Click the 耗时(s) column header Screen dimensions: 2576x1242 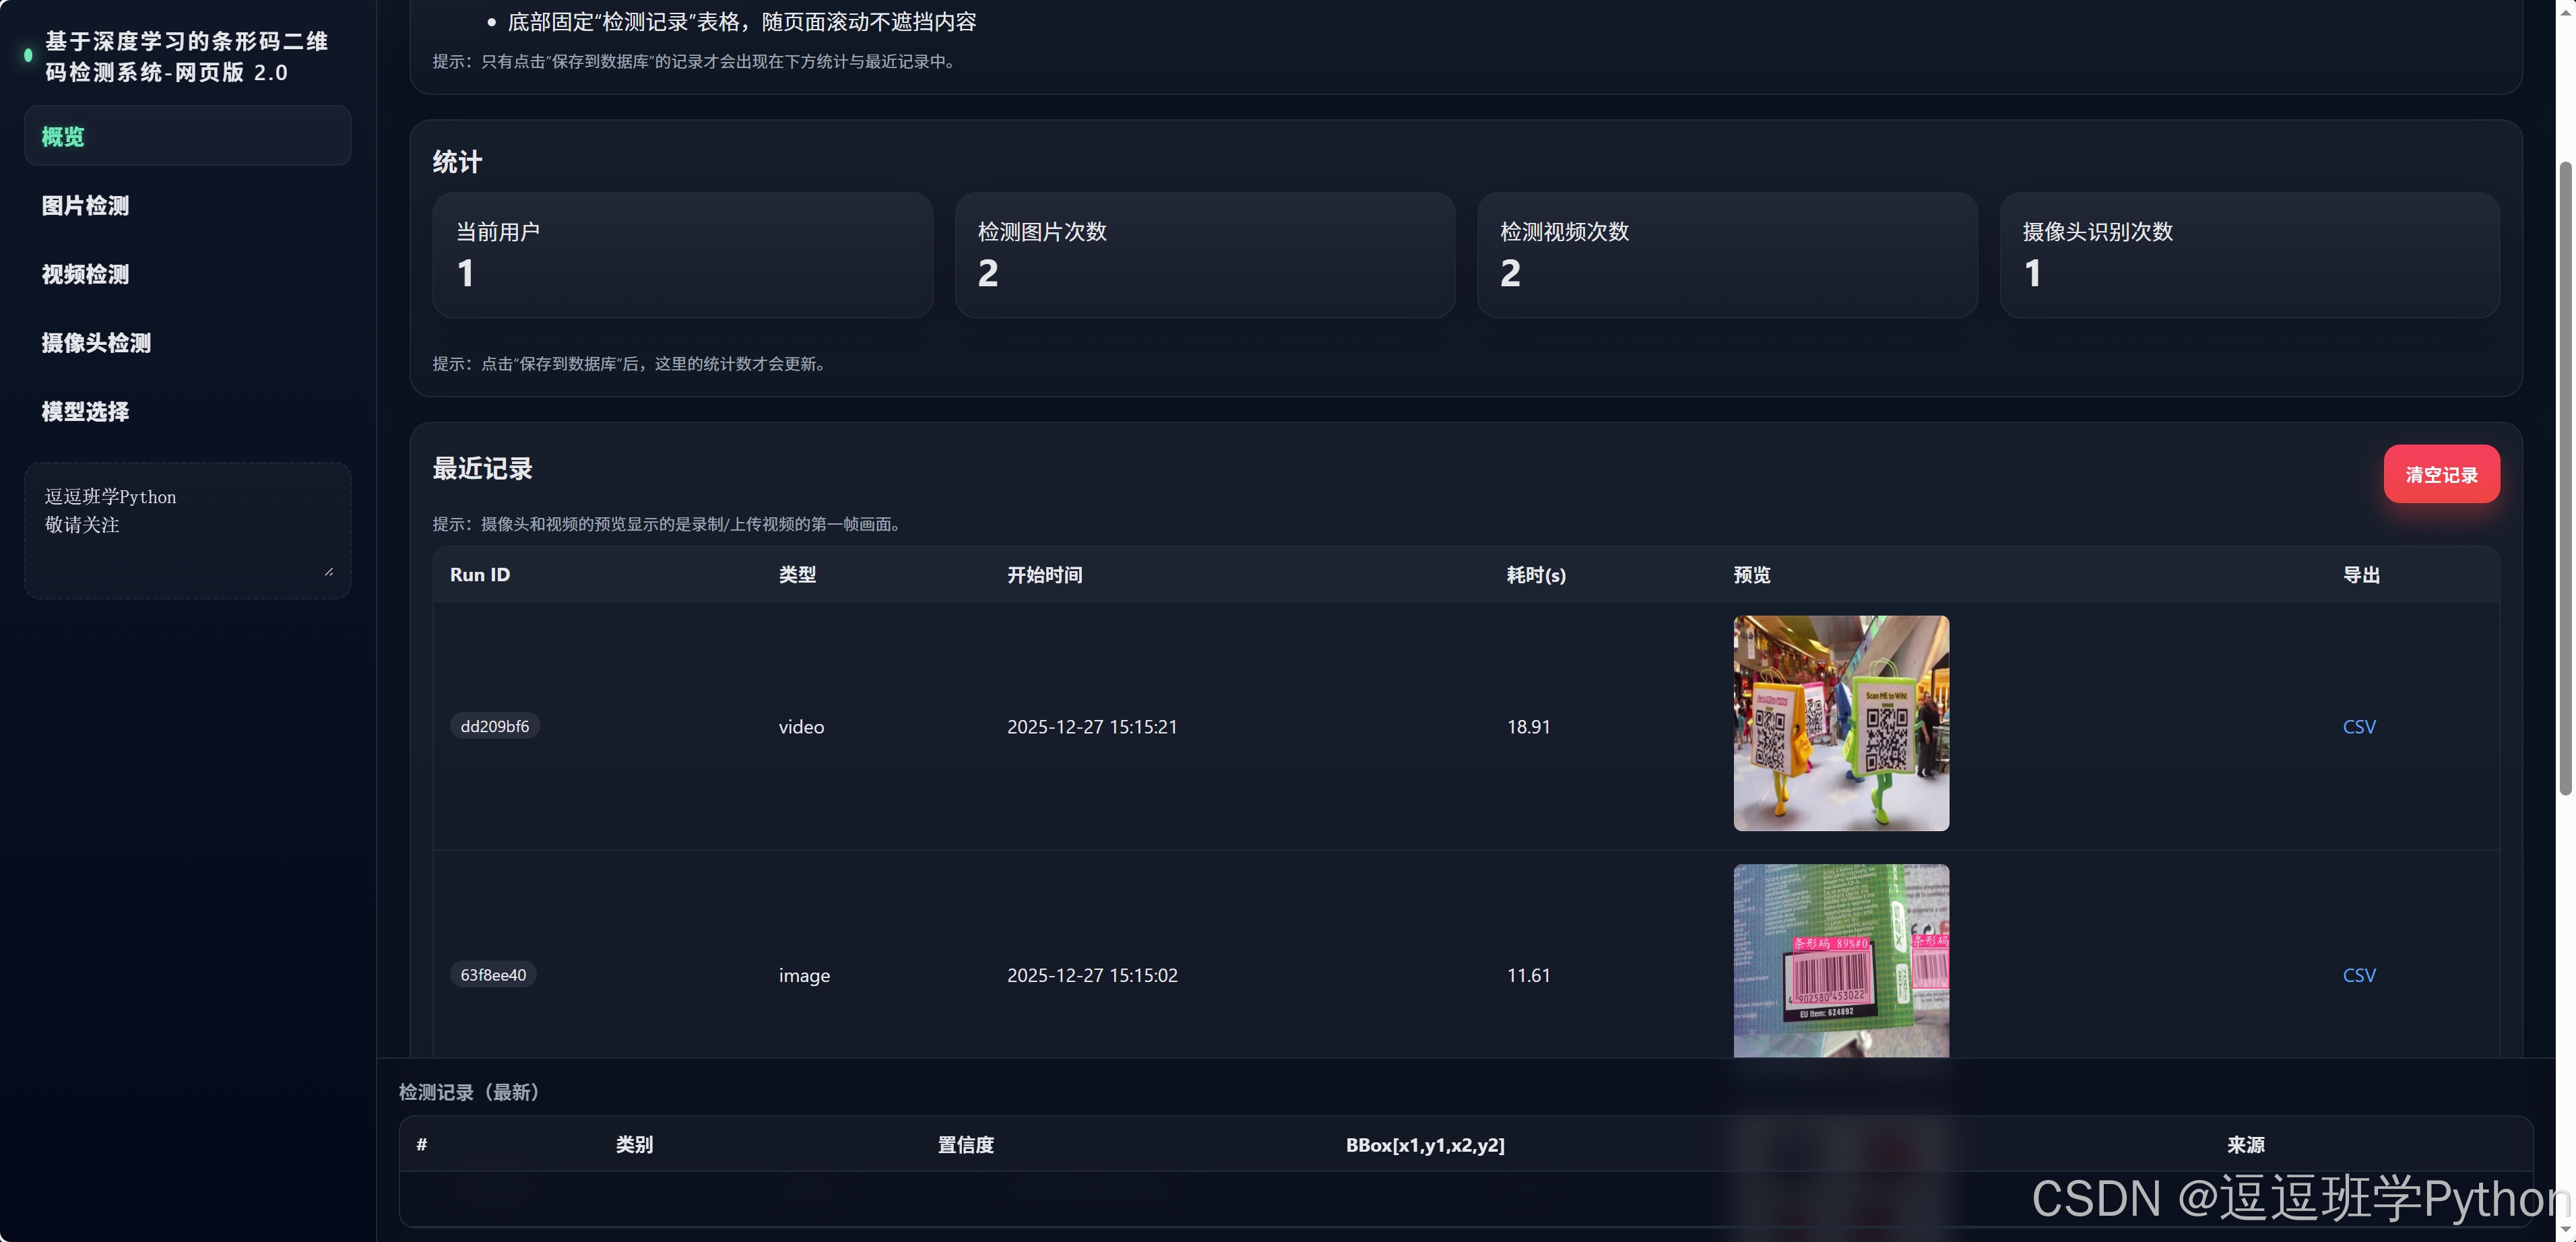click(1536, 575)
